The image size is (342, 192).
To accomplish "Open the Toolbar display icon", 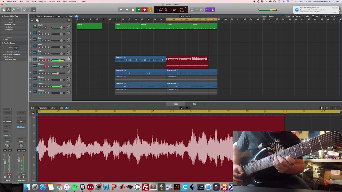I will 18,10.
